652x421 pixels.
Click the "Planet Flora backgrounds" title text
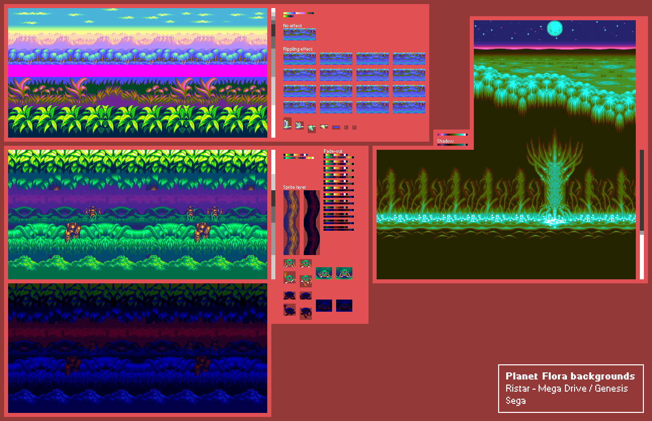coord(570,376)
